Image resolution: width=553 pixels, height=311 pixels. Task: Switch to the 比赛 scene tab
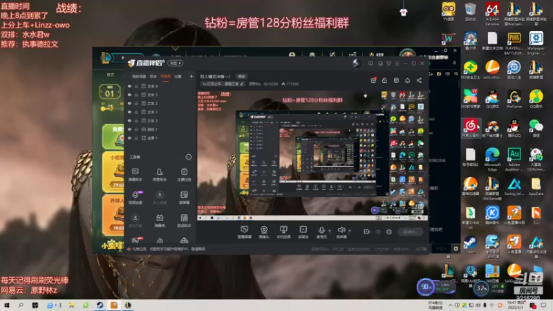click(178, 77)
